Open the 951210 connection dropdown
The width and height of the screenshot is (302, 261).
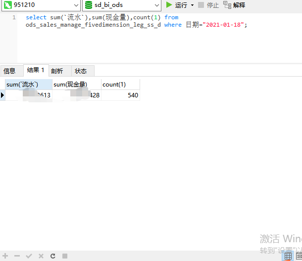[41, 5]
